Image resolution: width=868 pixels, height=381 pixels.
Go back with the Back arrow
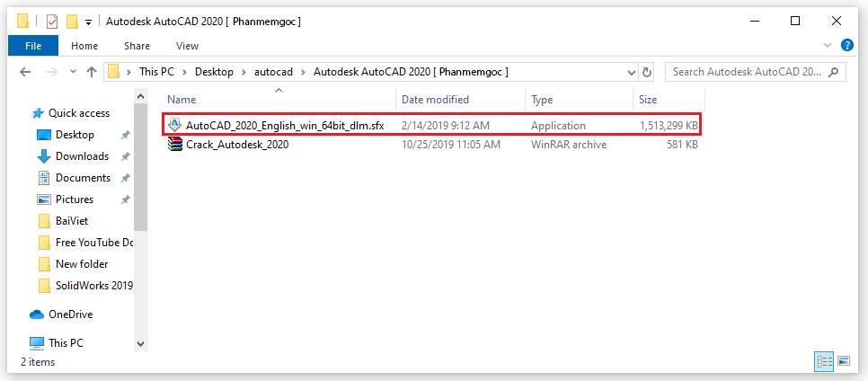point(24,72)
